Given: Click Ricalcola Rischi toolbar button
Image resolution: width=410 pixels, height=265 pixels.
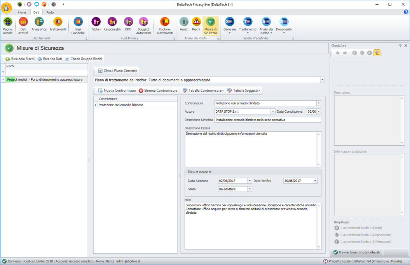Looking at the screenshot, I should pyautogui.click(x=20, y=59).
